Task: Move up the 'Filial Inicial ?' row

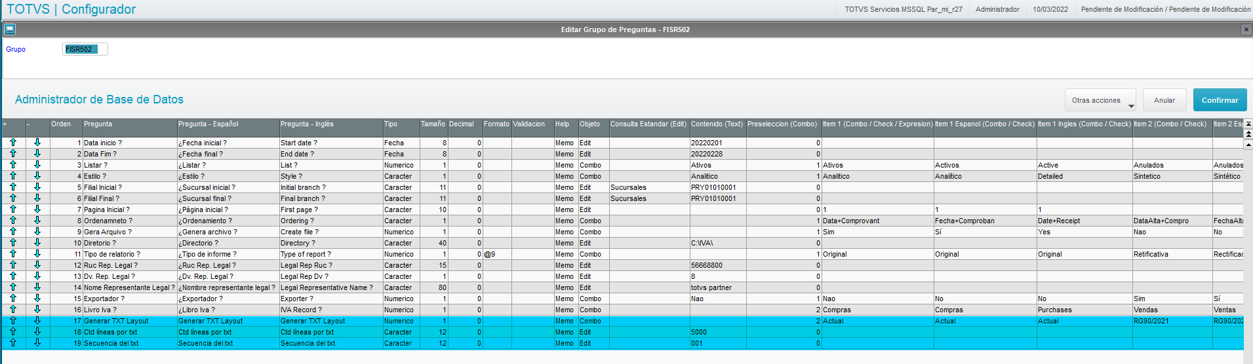Action: coord(13,187)
